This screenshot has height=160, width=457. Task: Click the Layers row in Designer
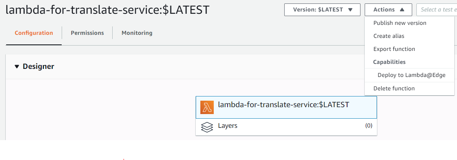pyautogui.click(x=286, y=127)
